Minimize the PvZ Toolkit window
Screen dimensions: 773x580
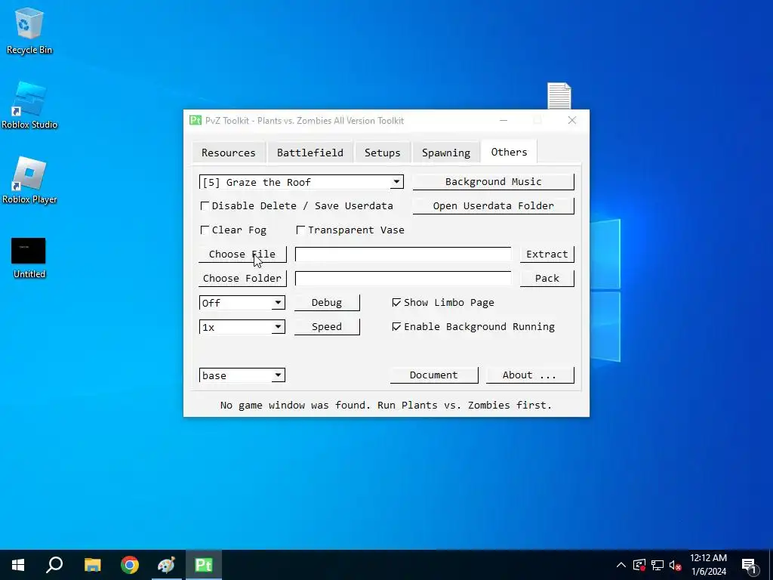coord(504,120)
